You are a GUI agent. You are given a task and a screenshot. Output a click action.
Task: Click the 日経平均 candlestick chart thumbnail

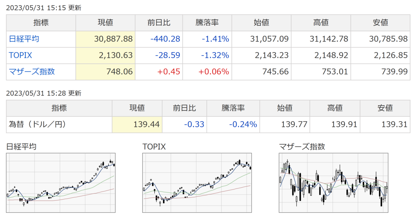pos(61,183)
